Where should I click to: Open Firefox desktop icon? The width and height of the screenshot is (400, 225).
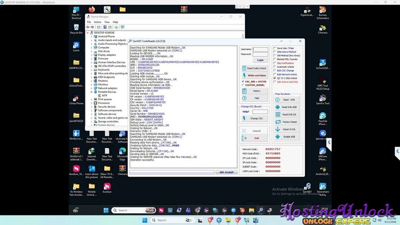[92, 10]
